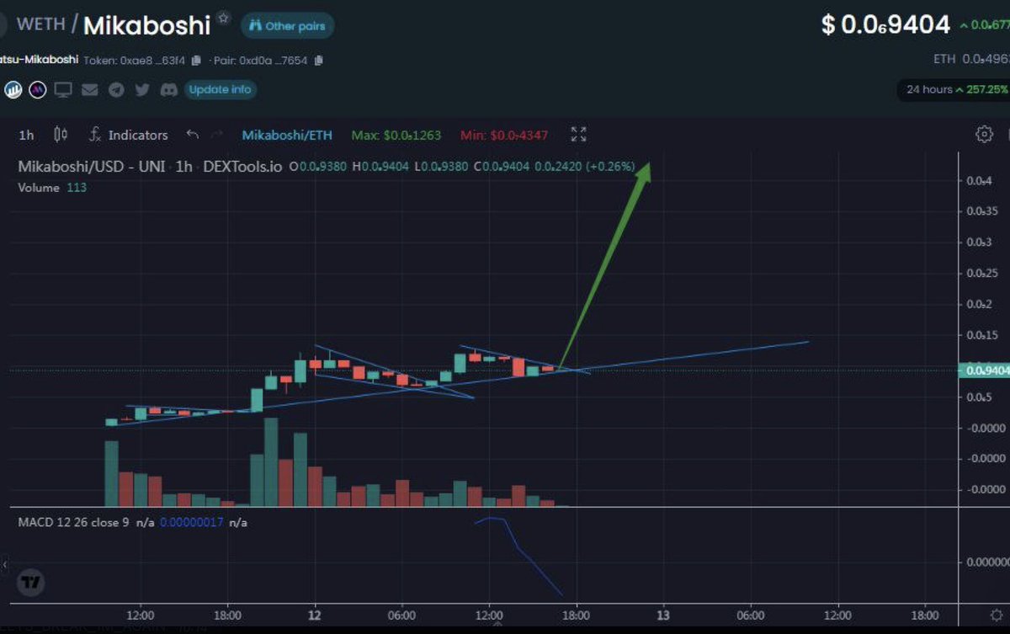Open the blue chart-logo explorer icon
Image resolution: width=1010 pixels, height=634 pixels.
point(13,89)
